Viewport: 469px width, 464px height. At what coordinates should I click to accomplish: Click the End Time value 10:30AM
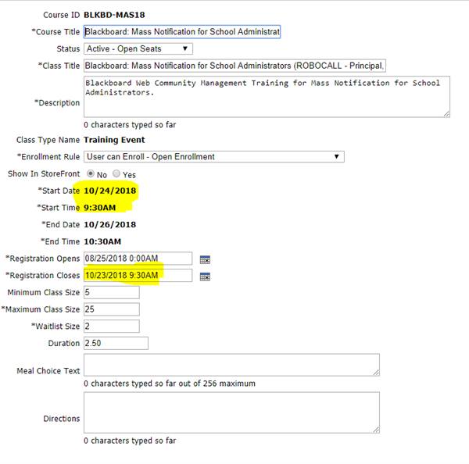pyautogui.click(x=102, y=241)
